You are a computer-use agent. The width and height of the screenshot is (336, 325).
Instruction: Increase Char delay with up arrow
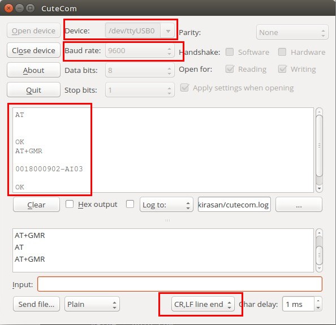click(318, 301)
